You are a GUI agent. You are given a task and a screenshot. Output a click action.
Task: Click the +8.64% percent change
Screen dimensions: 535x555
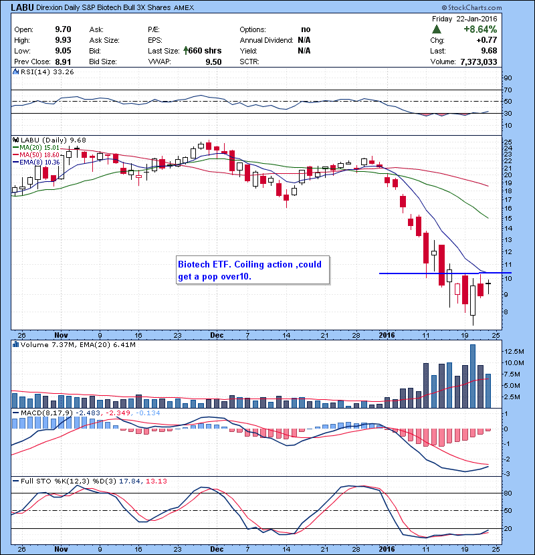(x=480, y=29)
